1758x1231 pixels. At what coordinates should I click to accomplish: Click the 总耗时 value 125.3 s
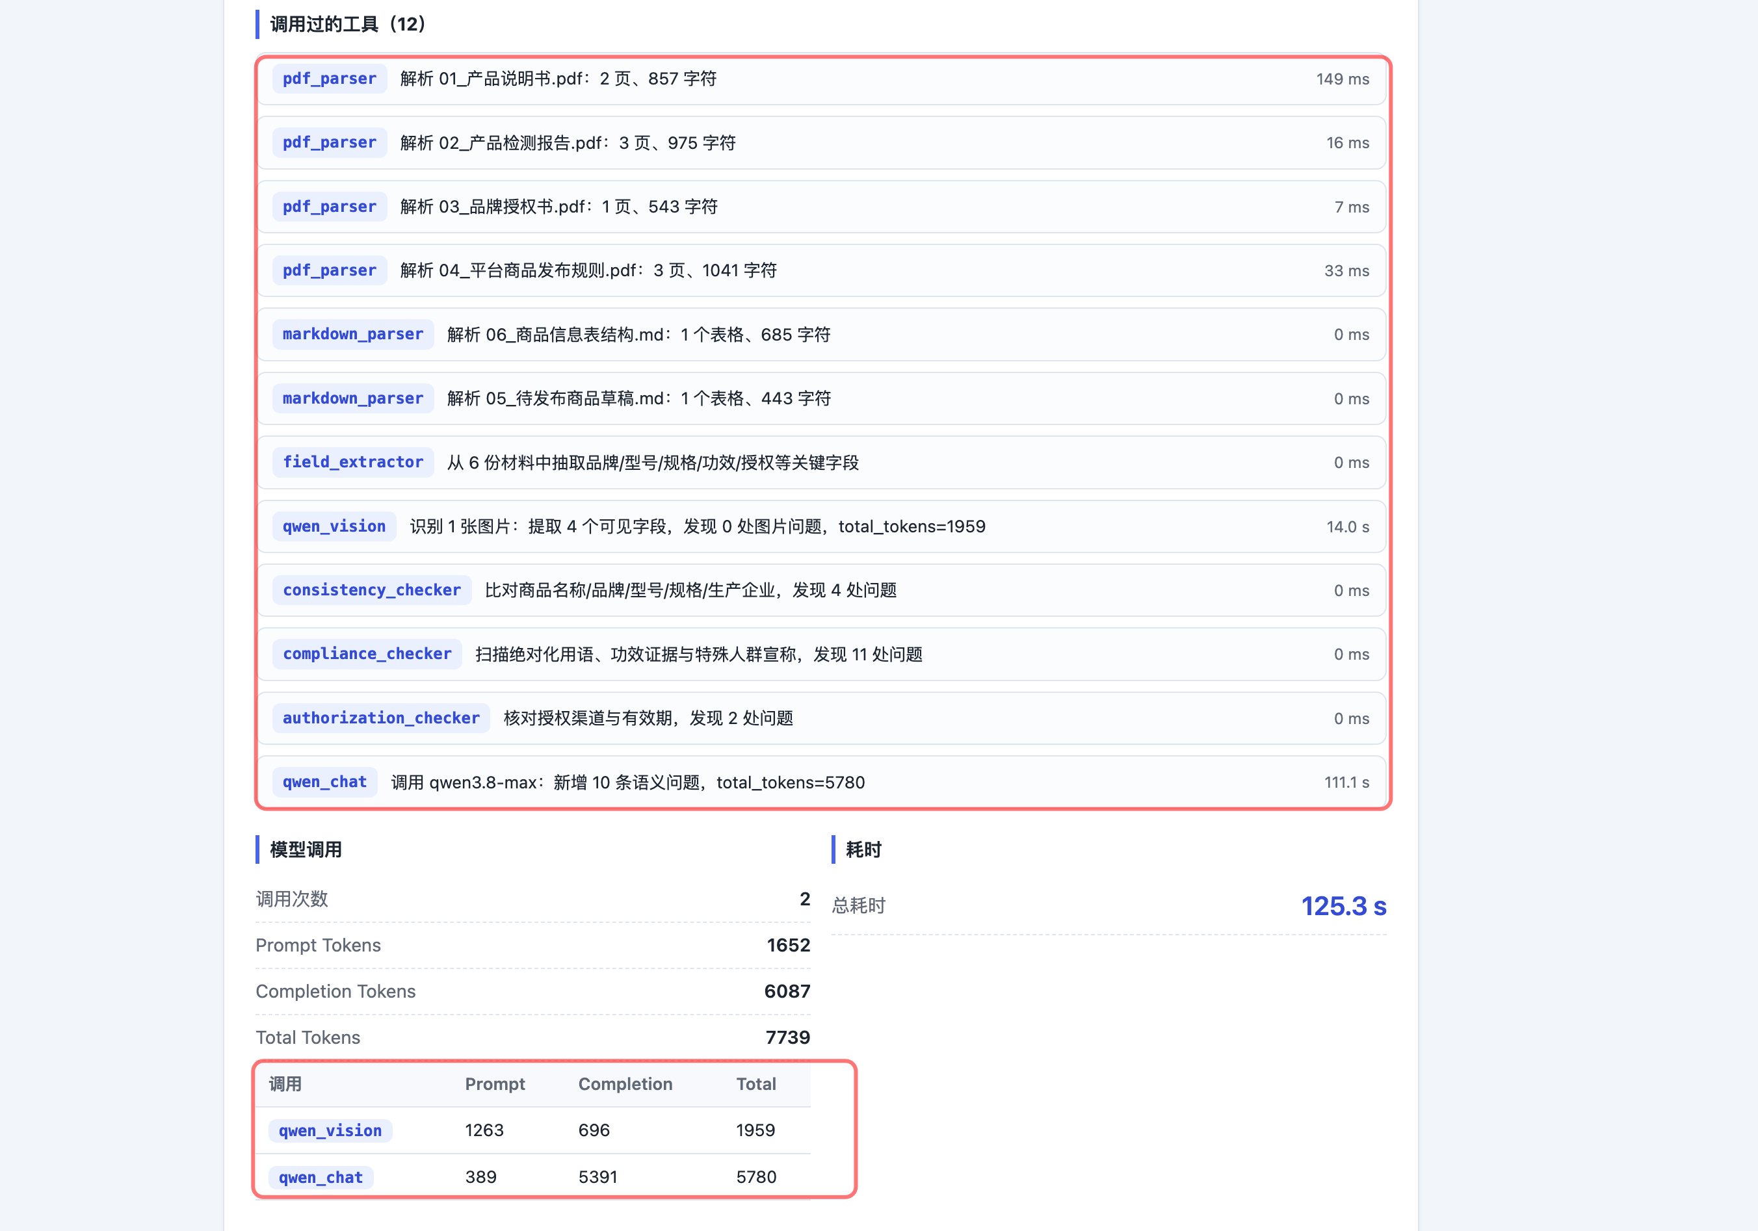tap(1344, 907)
